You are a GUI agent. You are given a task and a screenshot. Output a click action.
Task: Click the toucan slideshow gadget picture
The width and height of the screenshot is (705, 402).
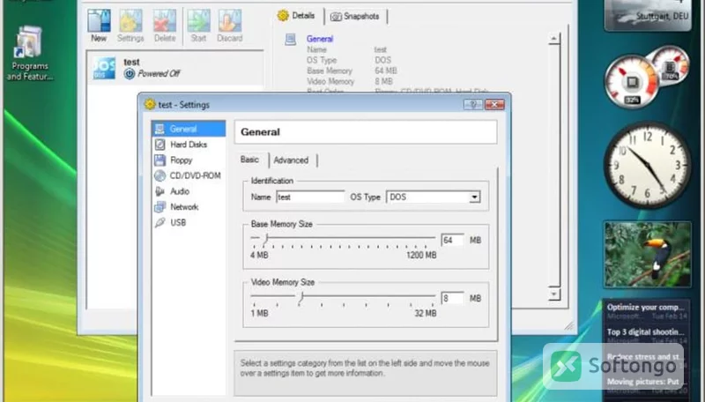[648, 254]
